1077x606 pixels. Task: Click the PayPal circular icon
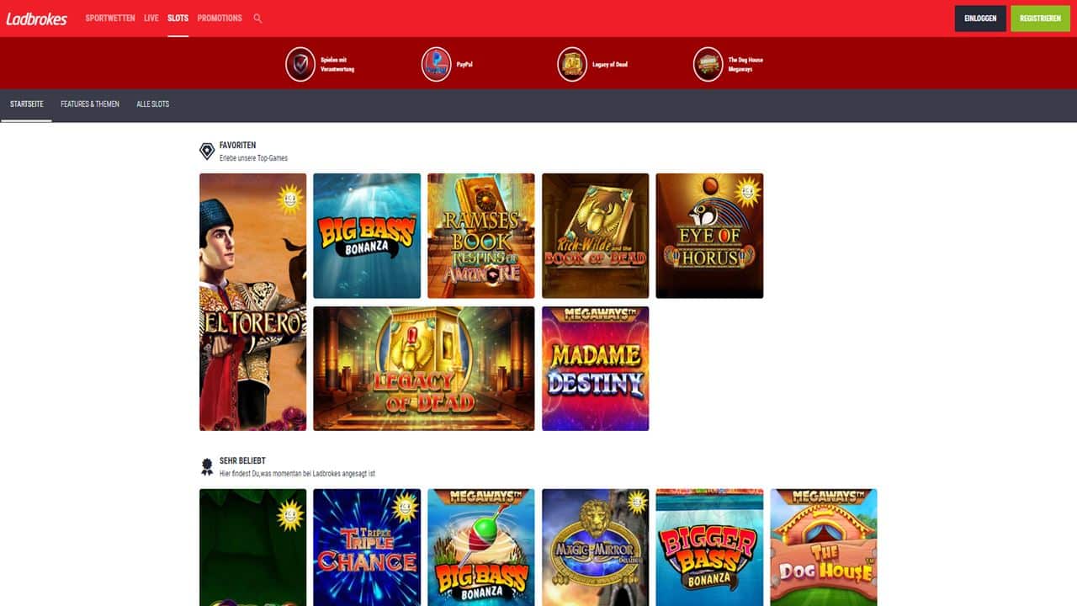click(437, 65)
